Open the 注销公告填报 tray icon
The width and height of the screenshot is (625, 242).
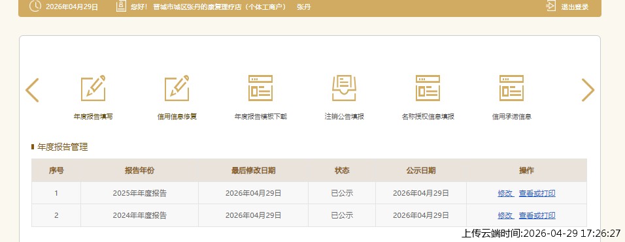[345, 88]
